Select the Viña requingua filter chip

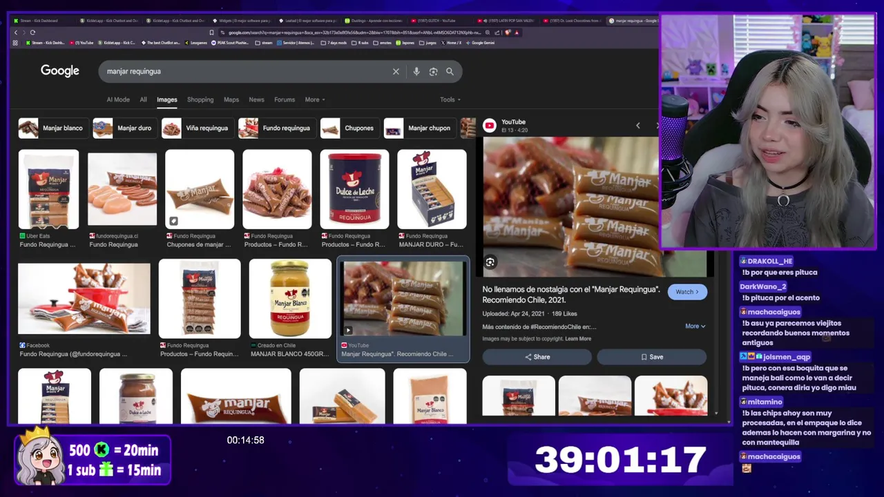point(198,128)
